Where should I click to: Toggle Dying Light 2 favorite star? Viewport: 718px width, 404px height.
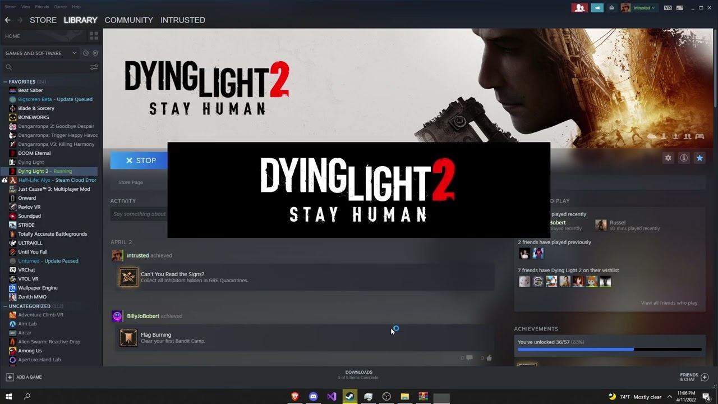699,158
